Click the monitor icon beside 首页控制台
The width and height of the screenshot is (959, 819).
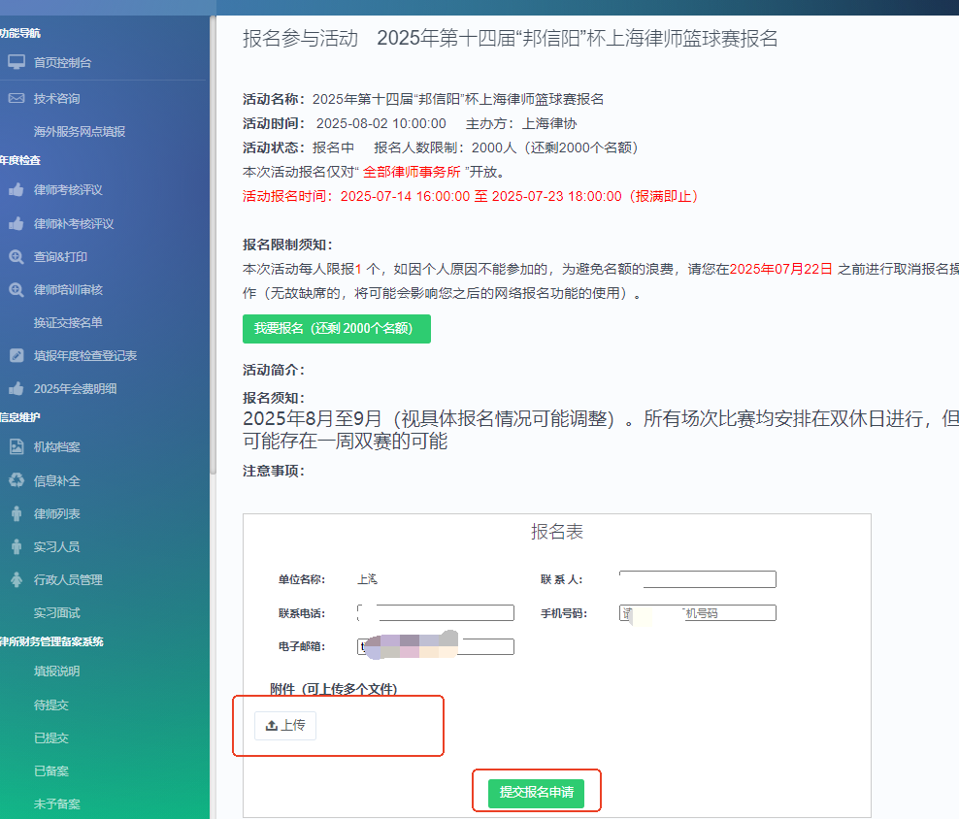point(17,62)
